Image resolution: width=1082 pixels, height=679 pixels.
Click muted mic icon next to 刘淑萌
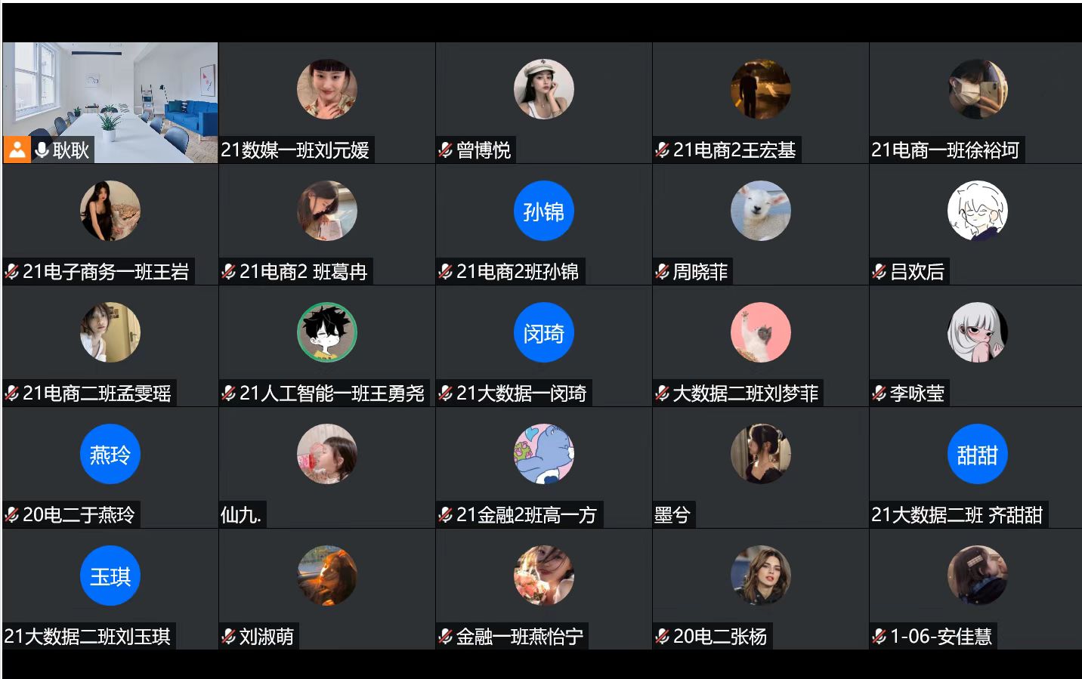tap(229, 637)
